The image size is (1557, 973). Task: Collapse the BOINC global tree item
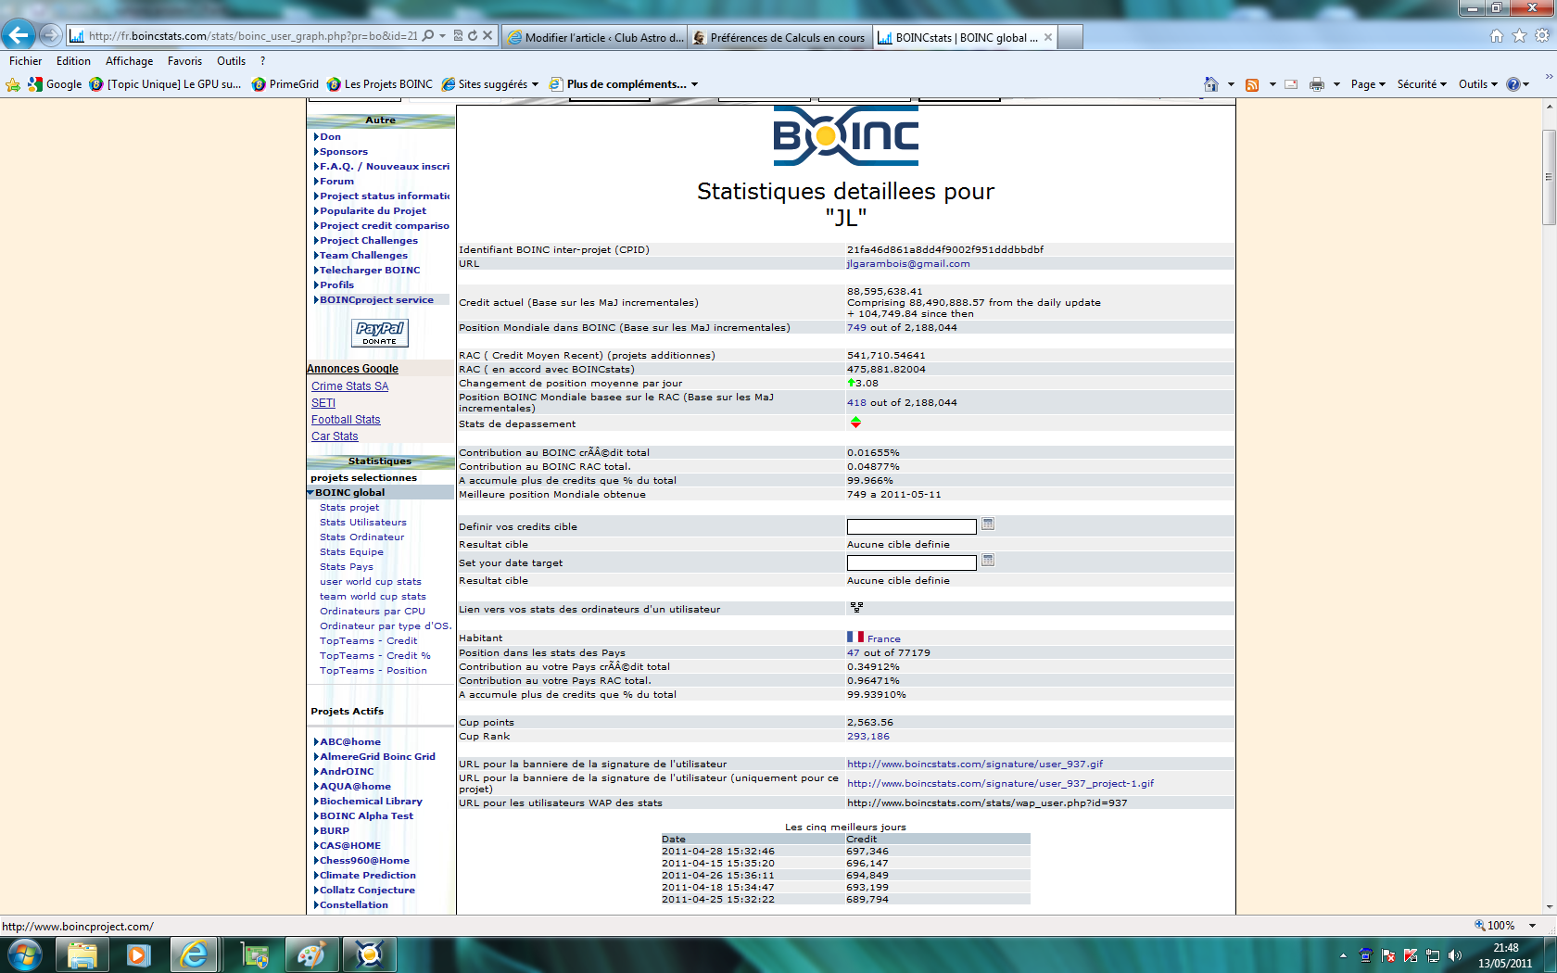[310, 493]
